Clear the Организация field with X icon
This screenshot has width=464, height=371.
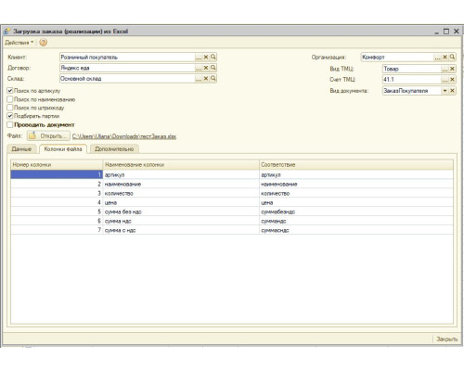445,58
